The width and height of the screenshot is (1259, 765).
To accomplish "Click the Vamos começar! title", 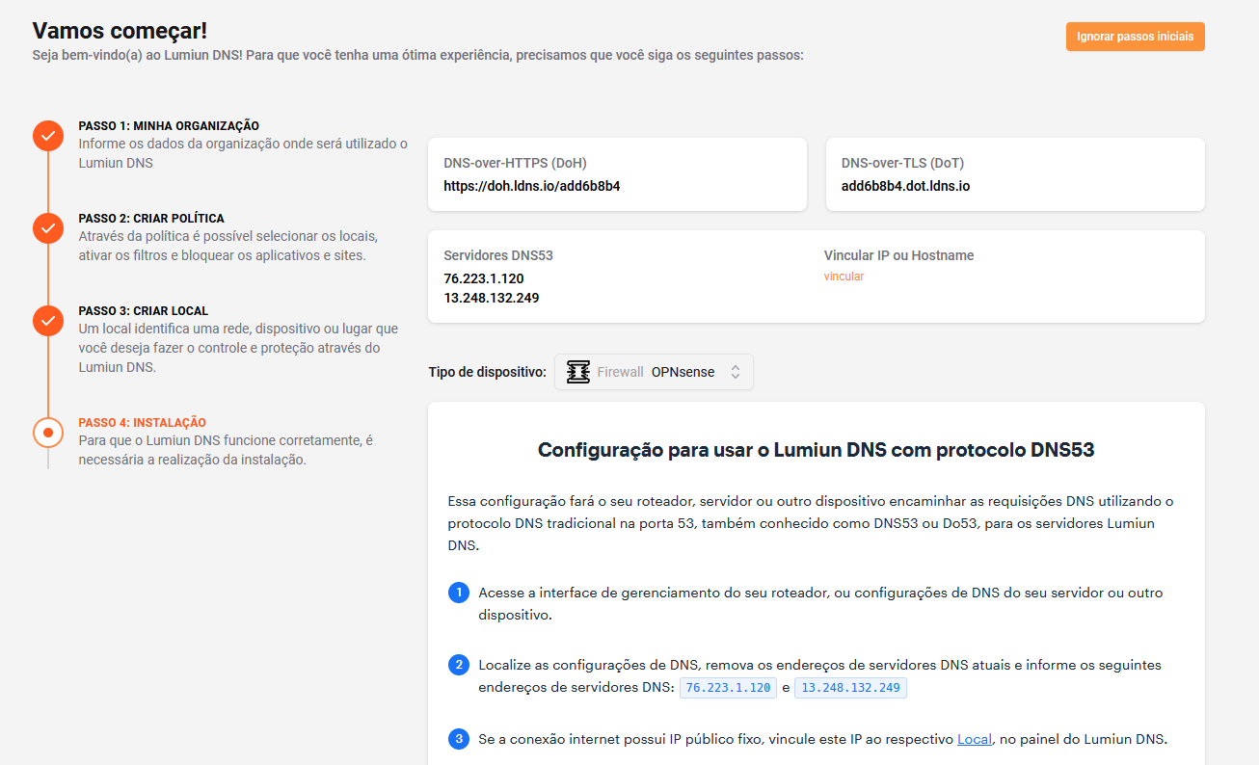I will tap(120, 30).
